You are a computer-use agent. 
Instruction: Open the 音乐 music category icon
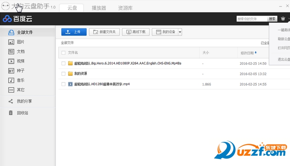click(x=11, y=80)
